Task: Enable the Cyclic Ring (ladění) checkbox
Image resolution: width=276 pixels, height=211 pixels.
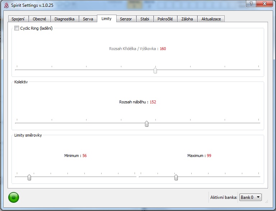Action: tap(17, 28)
